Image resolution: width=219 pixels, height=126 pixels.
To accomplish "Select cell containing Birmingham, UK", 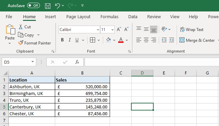I will 32,93.
